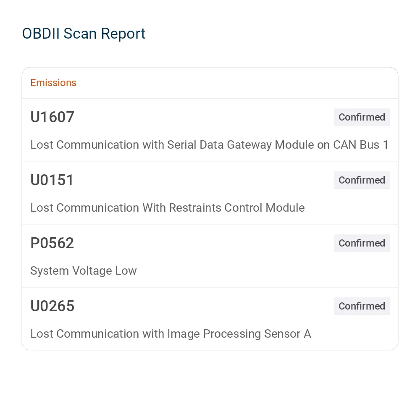Open the U0151 trouble code
Viewport: 420px width, 420px height.
pyautogui.click(x=52, y=180)
